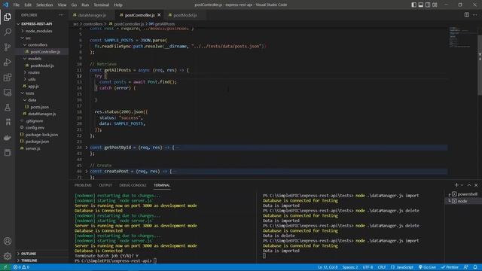The image size is (482, 271).
Task: Switch to the dataManager.js tab
Action: (x=92, y=15)
